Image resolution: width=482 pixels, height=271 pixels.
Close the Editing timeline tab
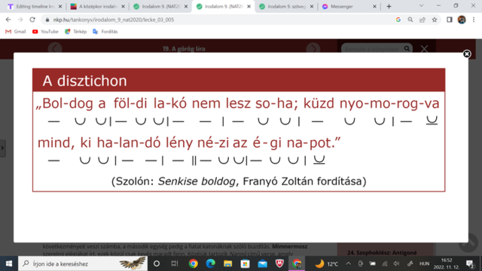tap(60, 7)
